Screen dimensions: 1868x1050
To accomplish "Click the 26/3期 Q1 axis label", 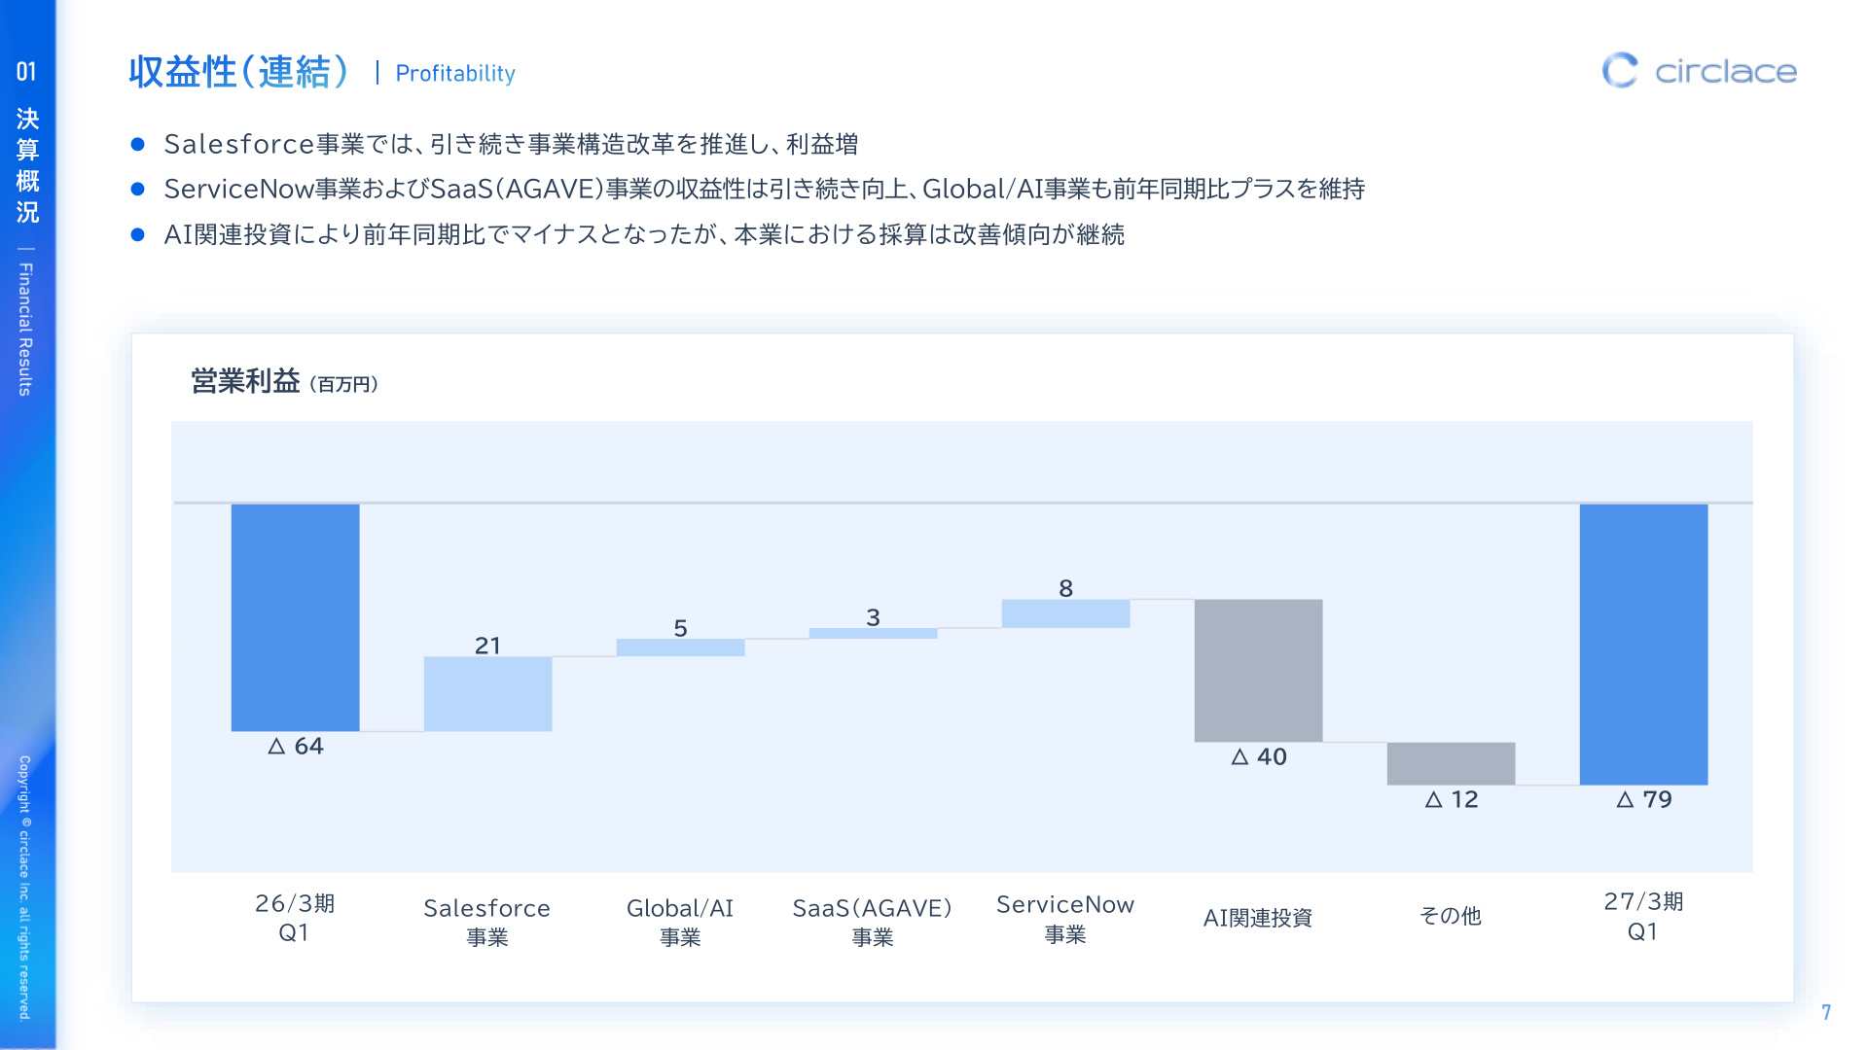I will coord(295,918).
